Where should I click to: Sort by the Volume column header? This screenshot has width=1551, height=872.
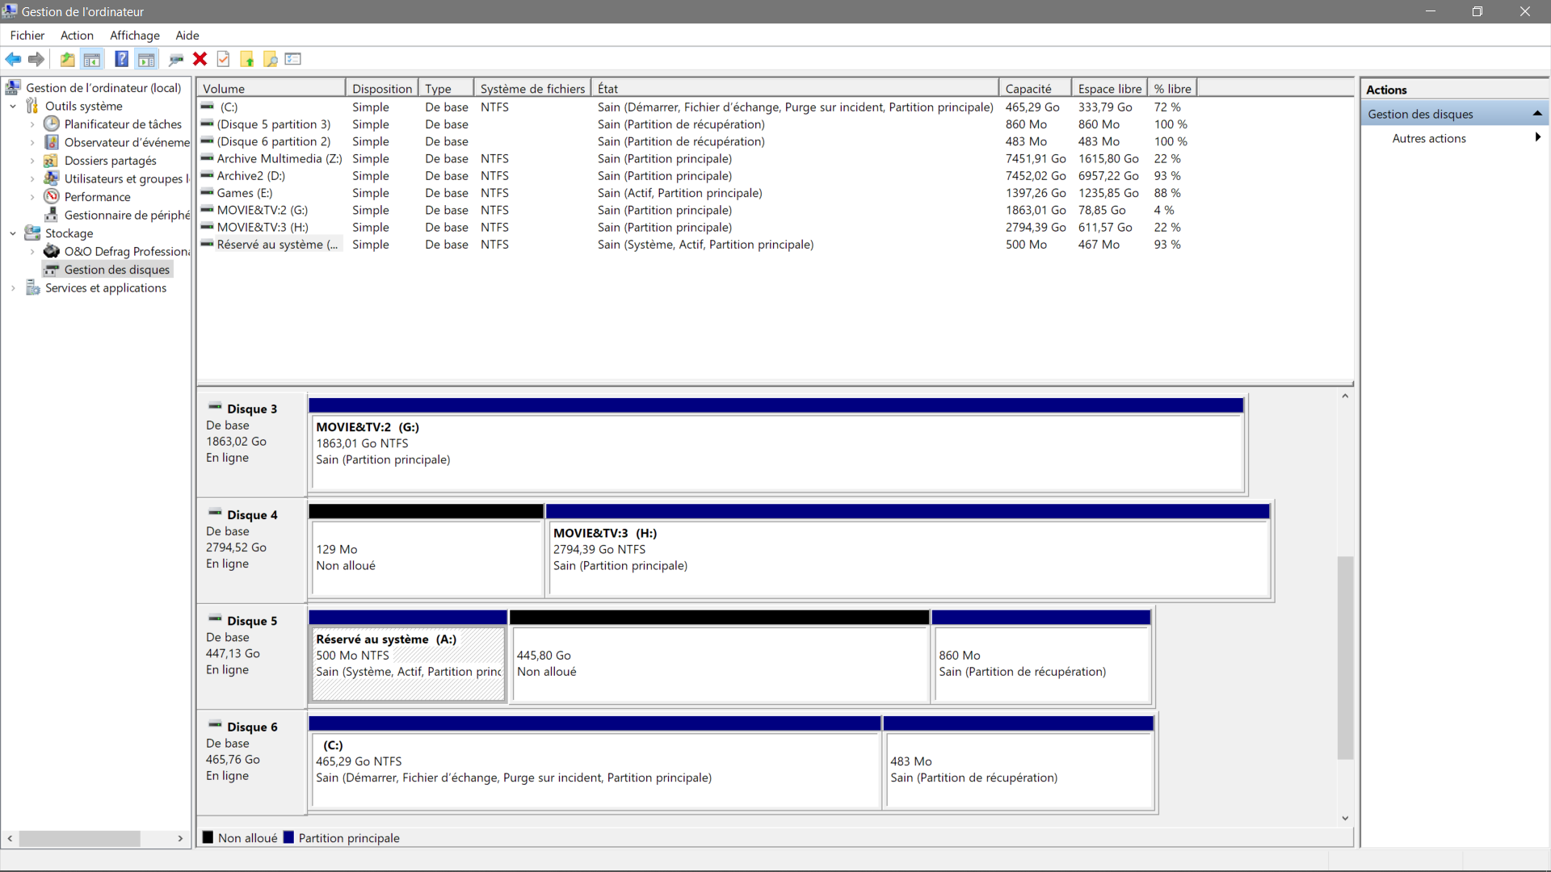pyautogui.click(x=271, y=88)
